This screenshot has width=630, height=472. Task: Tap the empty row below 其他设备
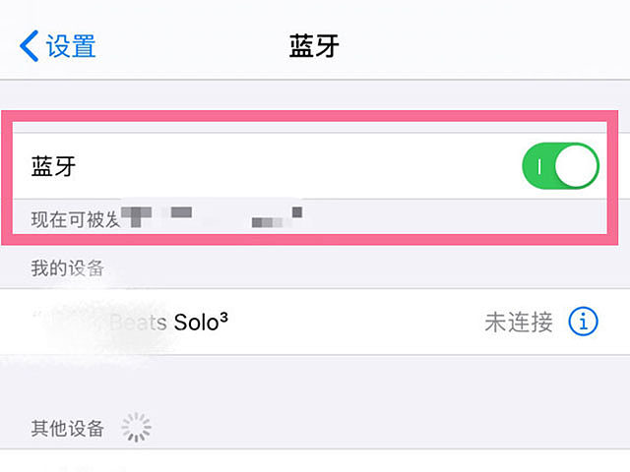tap(315, 461)
